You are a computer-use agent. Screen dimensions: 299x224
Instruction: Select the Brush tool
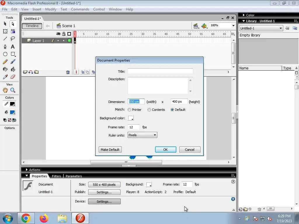point(13,62)
